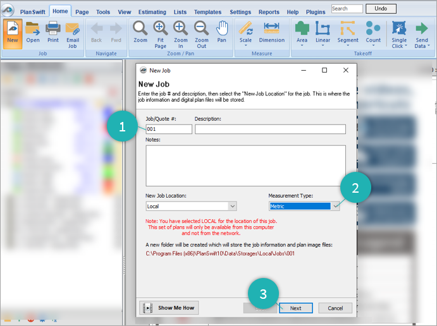Start a Segment takeoff
Image resolution: width=437 pixels, height=326 pixels.
click(348, 33)
